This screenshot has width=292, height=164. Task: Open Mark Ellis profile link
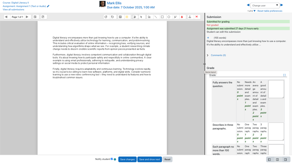coord(114,3)
